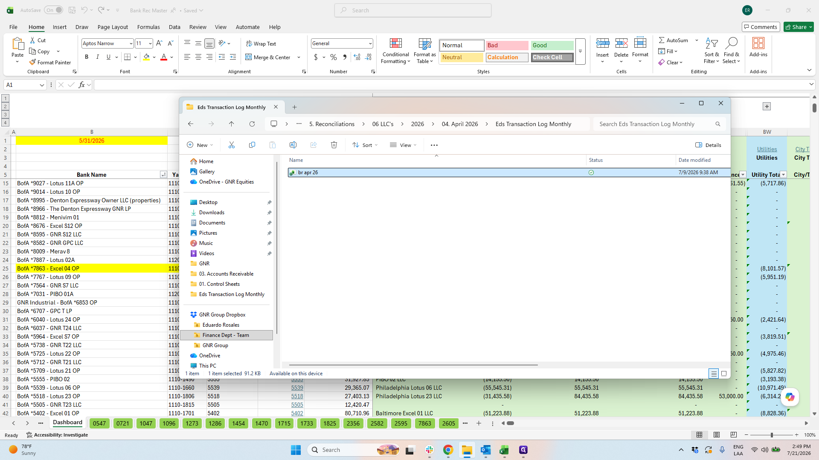819x460 pixels.
Task: Open the New dropdown in File Explorer
Action: pyautogui.click(x=200, y=145)
